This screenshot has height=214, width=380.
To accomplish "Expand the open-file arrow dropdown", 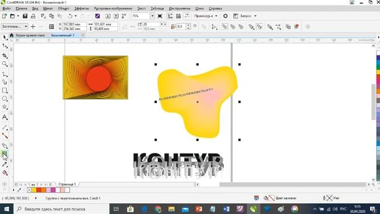I will pyautogui.click(x=18, y=16).
